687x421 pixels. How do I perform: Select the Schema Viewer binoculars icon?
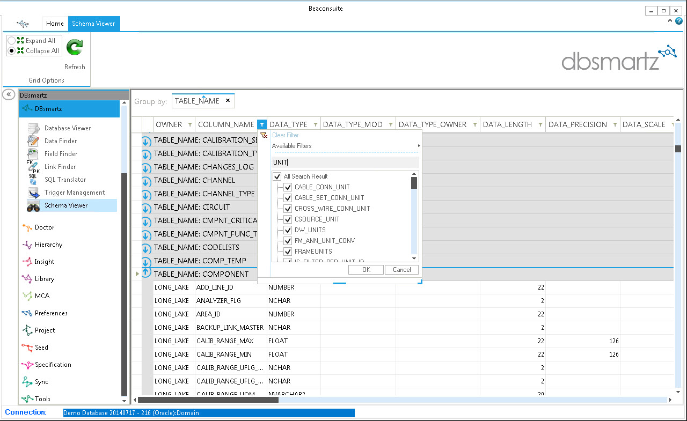33,205
